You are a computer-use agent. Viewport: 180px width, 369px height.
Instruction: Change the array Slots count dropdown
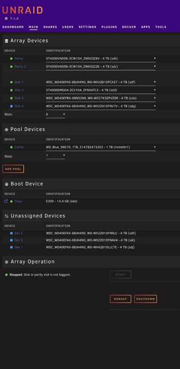55,115
